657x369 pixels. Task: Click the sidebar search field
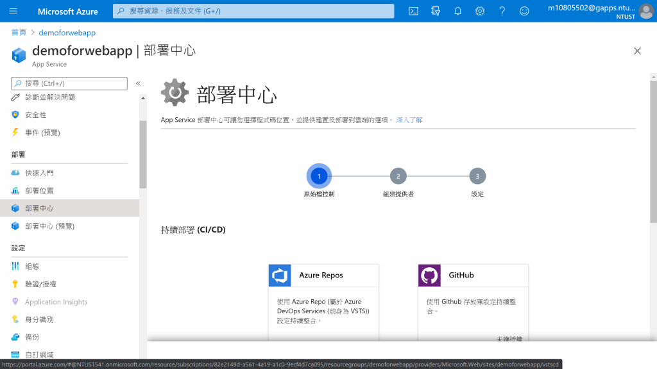[x=69, y=83]
